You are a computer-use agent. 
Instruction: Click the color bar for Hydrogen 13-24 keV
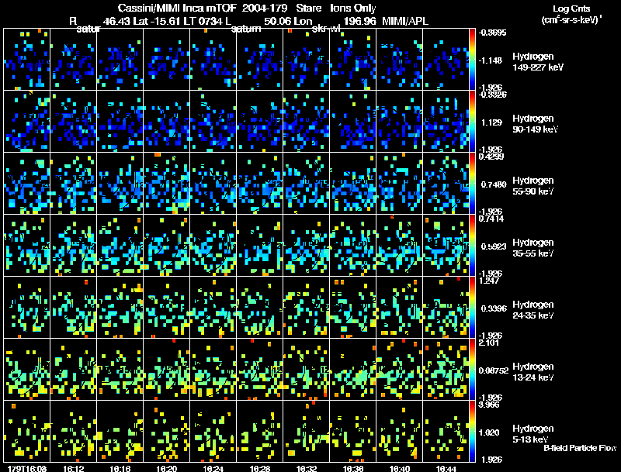(472, 369)
